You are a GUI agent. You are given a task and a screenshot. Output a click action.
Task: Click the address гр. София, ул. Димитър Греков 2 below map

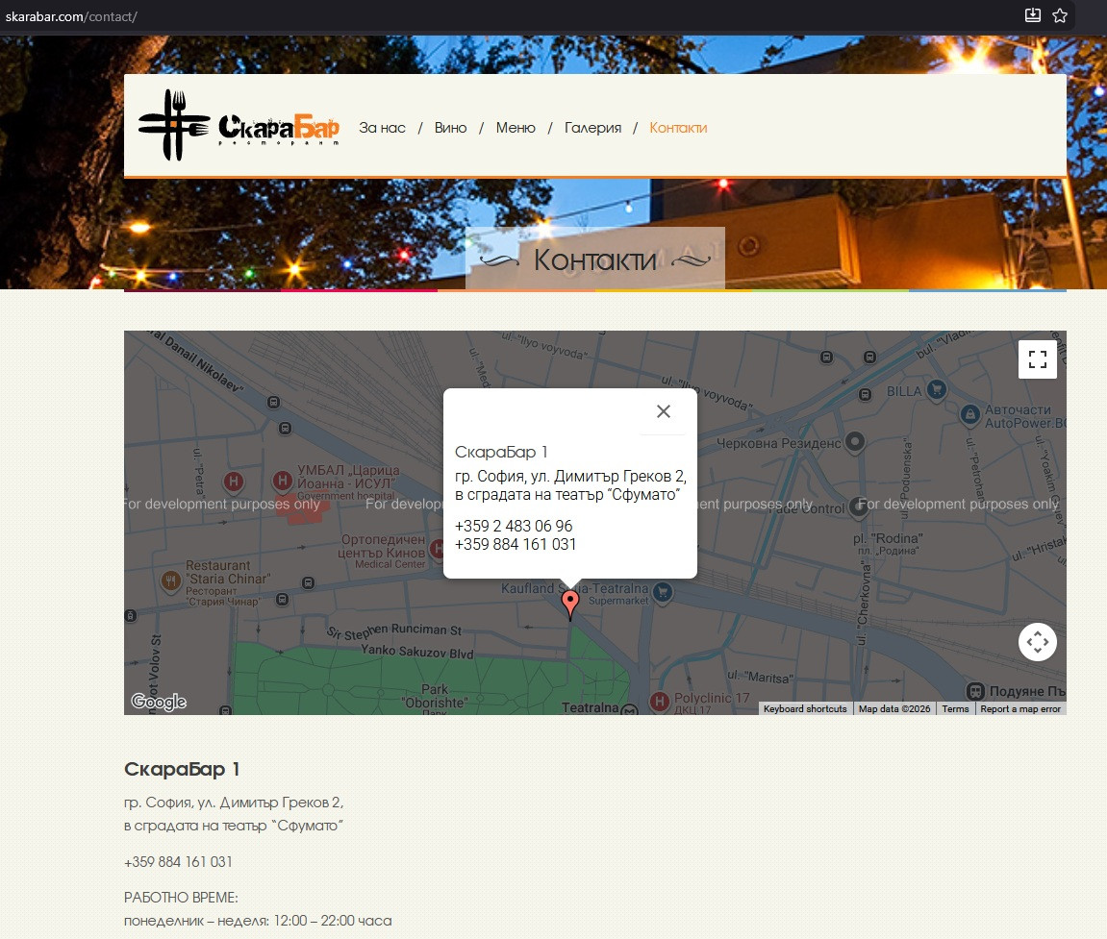coord(234,803)
